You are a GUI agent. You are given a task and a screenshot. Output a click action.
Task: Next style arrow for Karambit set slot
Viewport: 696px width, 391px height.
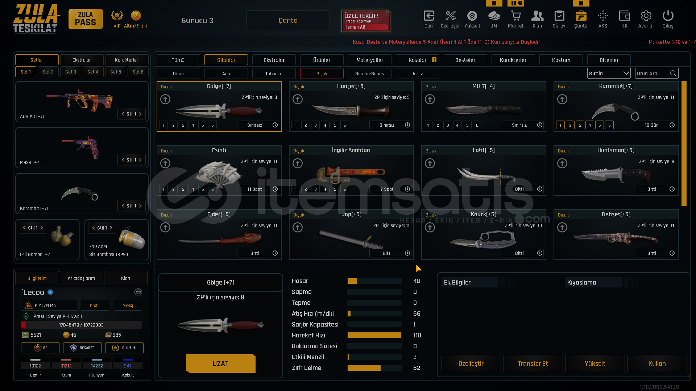click(141, 206)
